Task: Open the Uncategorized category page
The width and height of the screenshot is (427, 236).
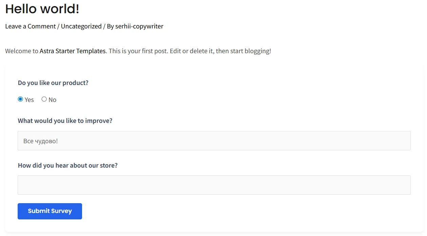Action: [x=81, y=26]
